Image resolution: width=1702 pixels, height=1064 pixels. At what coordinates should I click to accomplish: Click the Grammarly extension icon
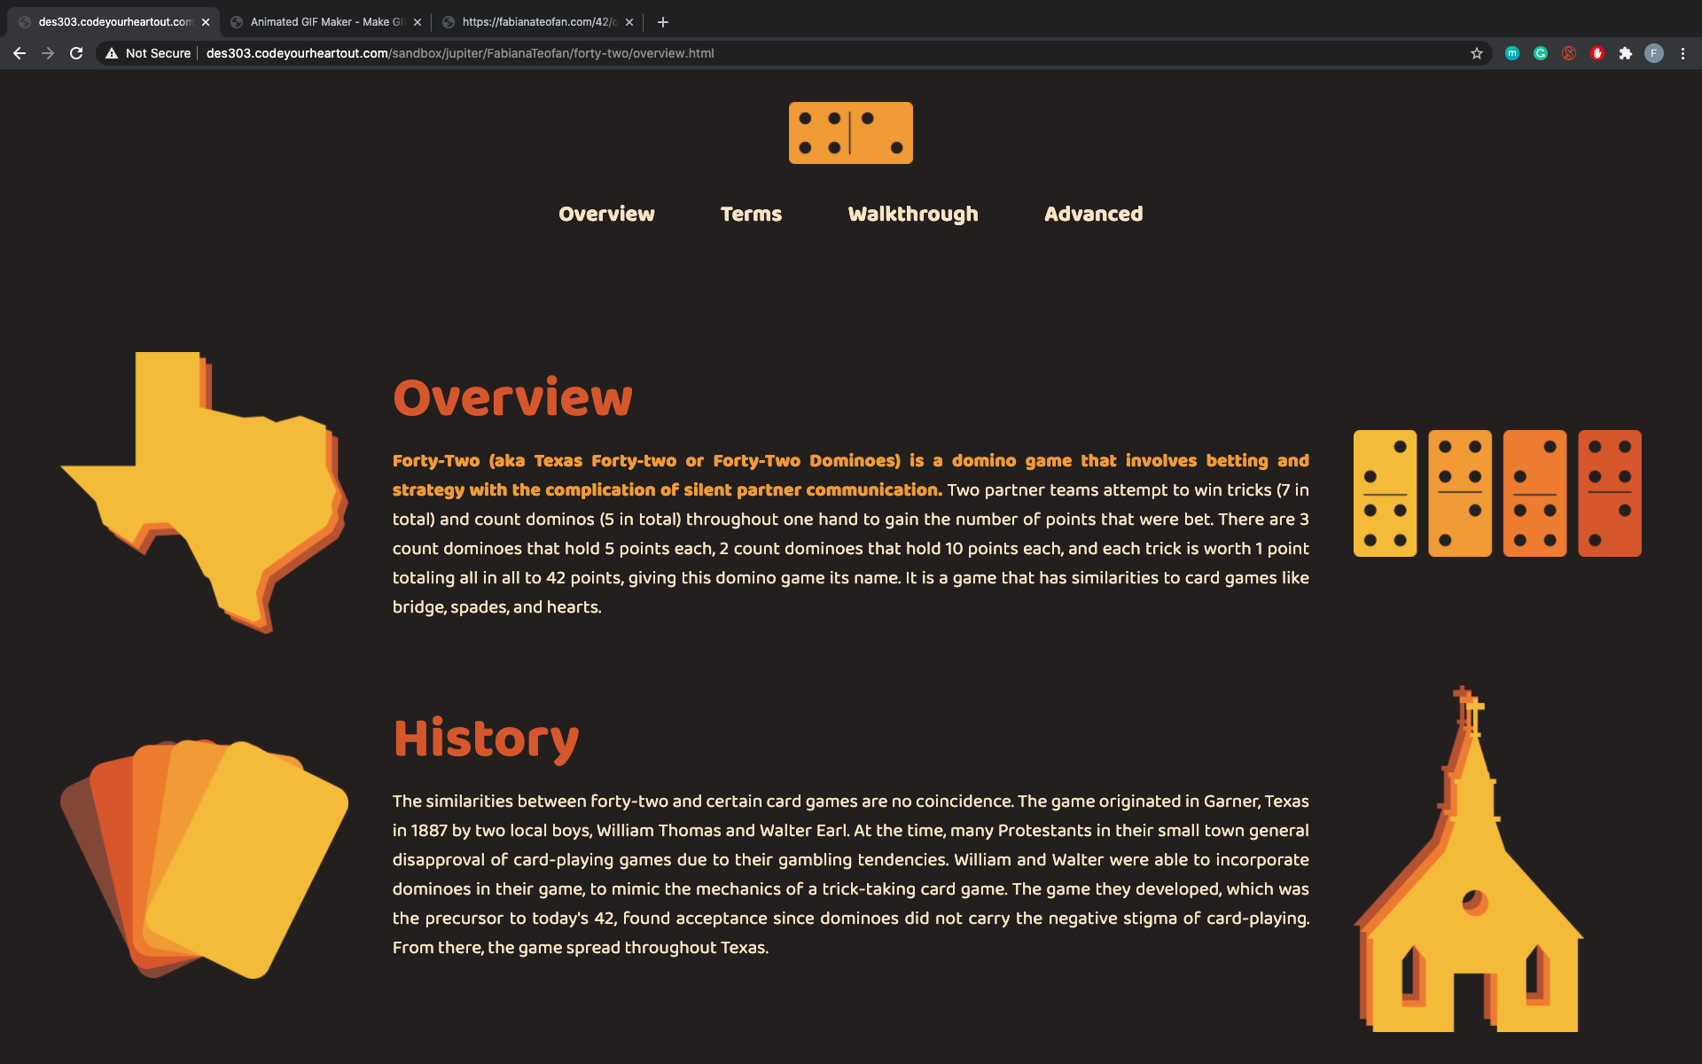pos(1541,53)
